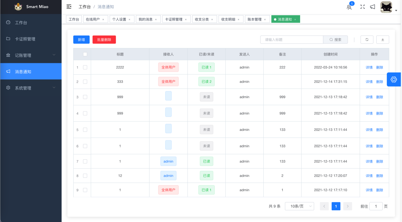Open the blue settings gear panel
This screenshot has width=402, height=222.
click(x=394, y=79)
